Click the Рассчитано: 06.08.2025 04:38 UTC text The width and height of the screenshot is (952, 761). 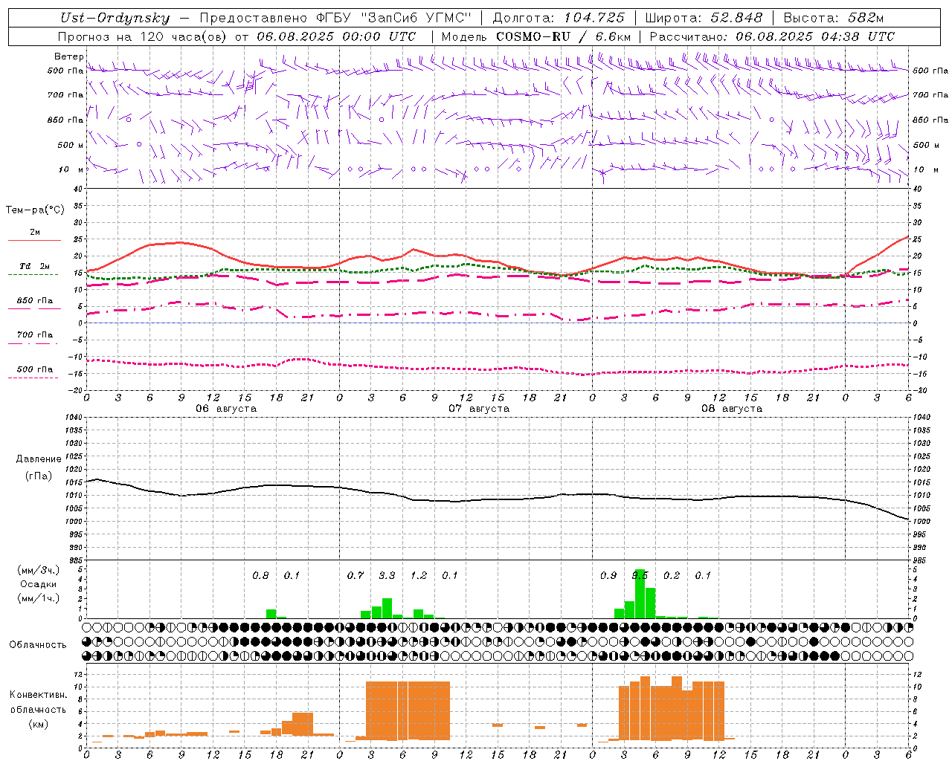click(x=772, y=36)
